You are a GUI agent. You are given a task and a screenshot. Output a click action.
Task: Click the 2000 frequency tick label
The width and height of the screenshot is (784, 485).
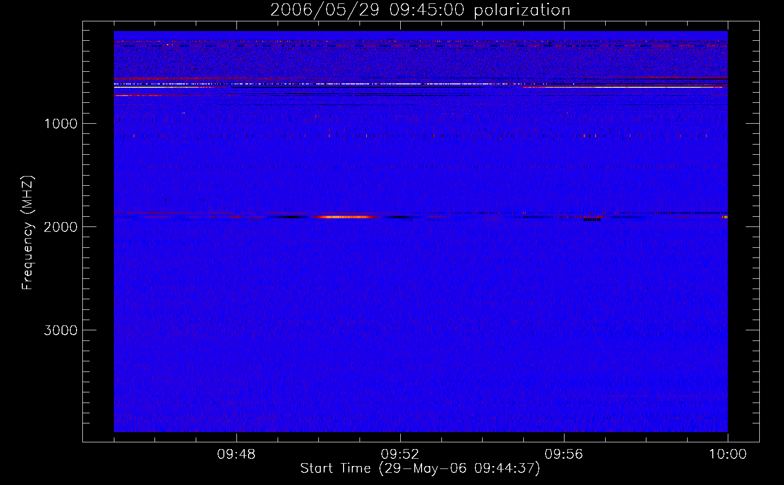point(61,227)
